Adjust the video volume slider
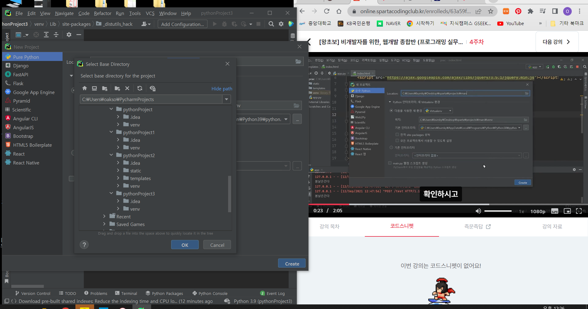The width and height of the screenshot is (588, 309). pyautogui.click(x=498, y=211)
